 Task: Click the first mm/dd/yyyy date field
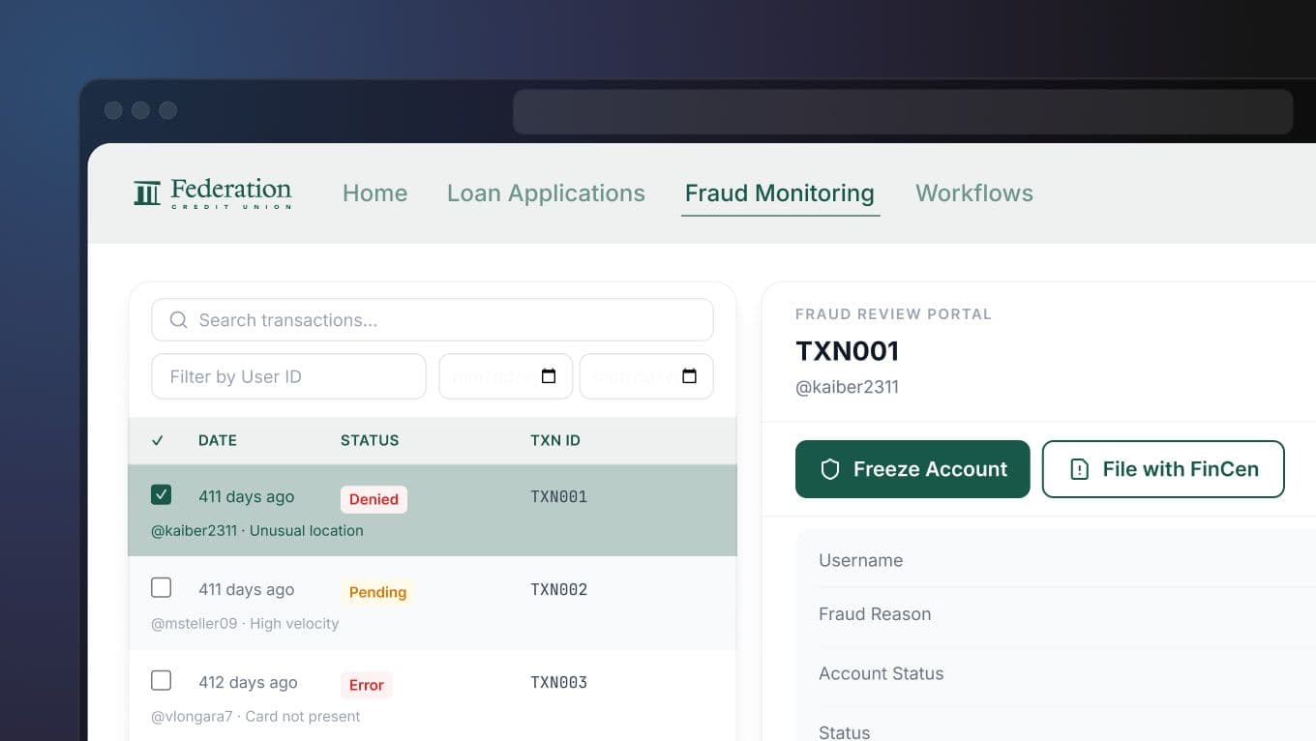click(x=505, y=376)
